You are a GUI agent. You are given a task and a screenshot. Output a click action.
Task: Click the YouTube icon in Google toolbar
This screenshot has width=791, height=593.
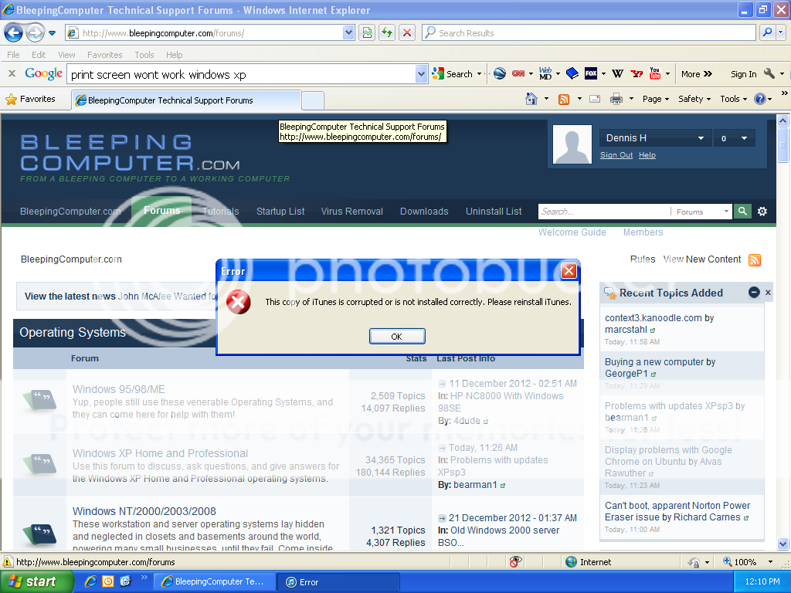(x=655, y=74)
